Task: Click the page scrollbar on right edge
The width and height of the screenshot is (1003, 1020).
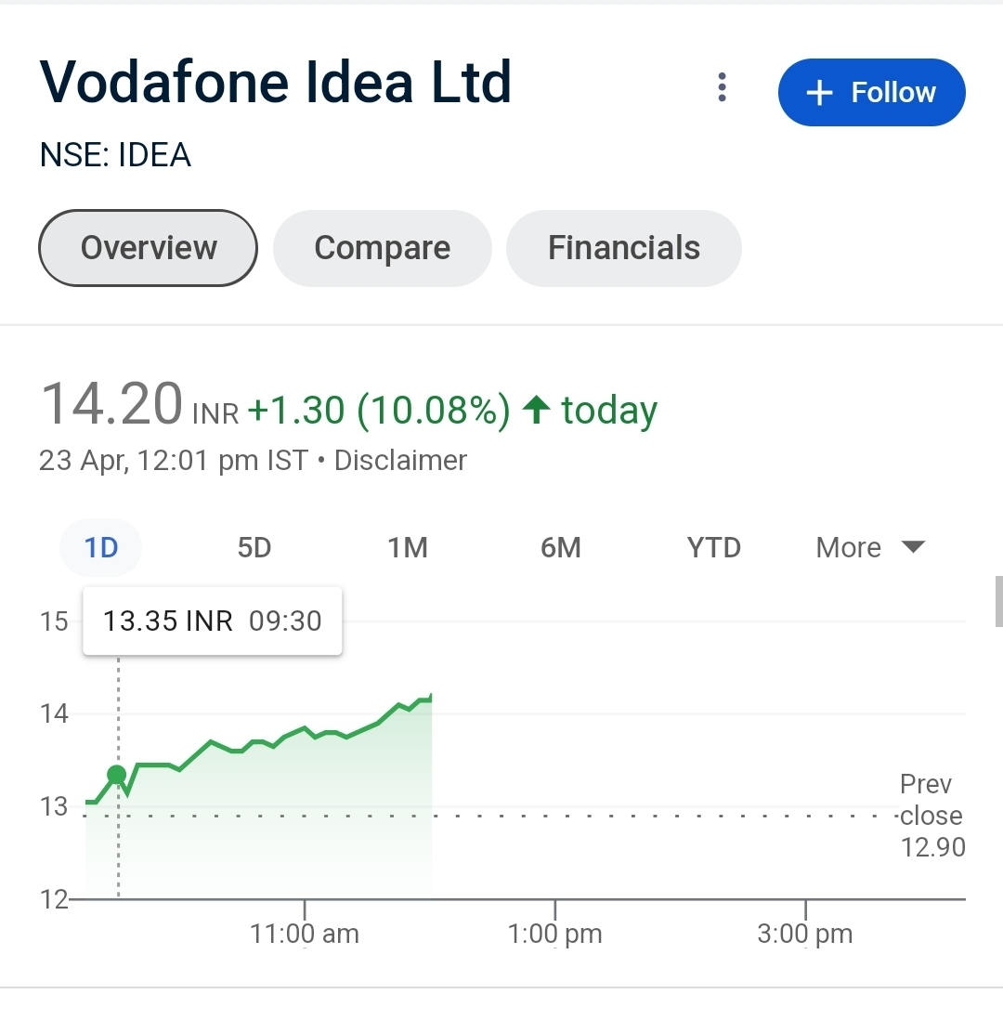Action: click(997, 601)
